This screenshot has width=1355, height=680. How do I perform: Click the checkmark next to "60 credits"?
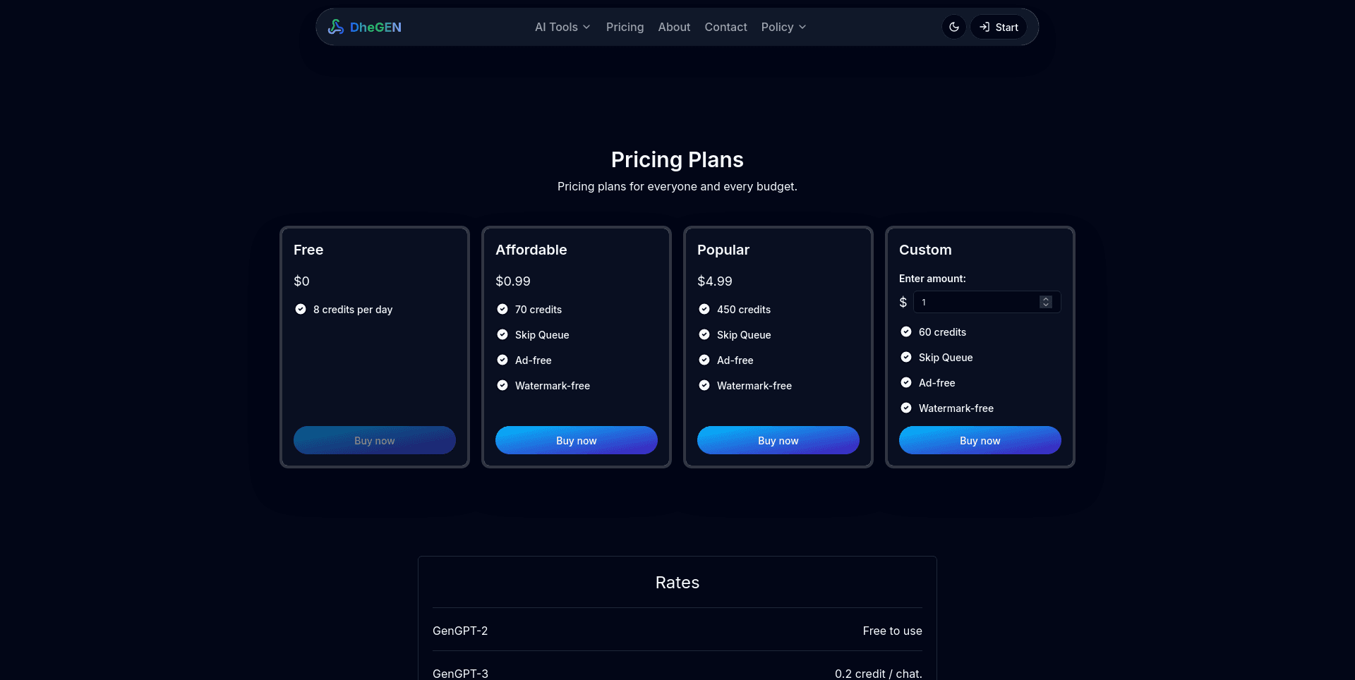[906, 332]
